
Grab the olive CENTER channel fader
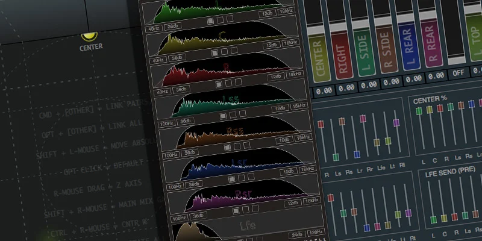319,58
